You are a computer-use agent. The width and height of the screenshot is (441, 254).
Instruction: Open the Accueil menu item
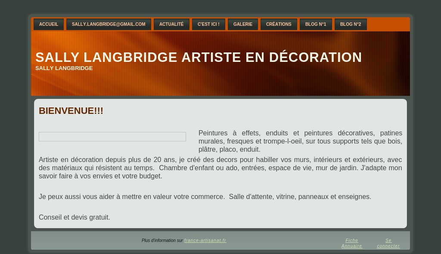pyautogui.click(x=49, y=24)
